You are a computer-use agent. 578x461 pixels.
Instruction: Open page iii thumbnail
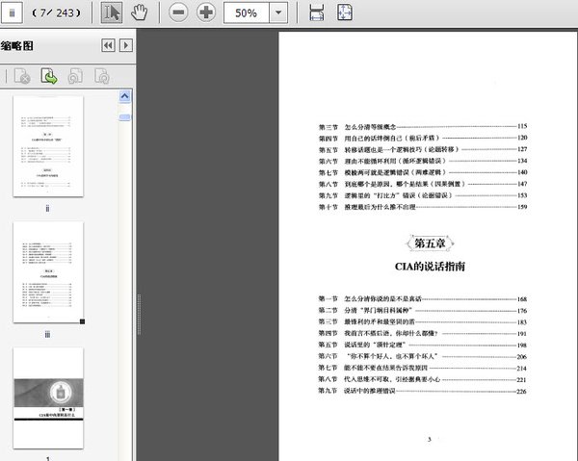[48, 272]
